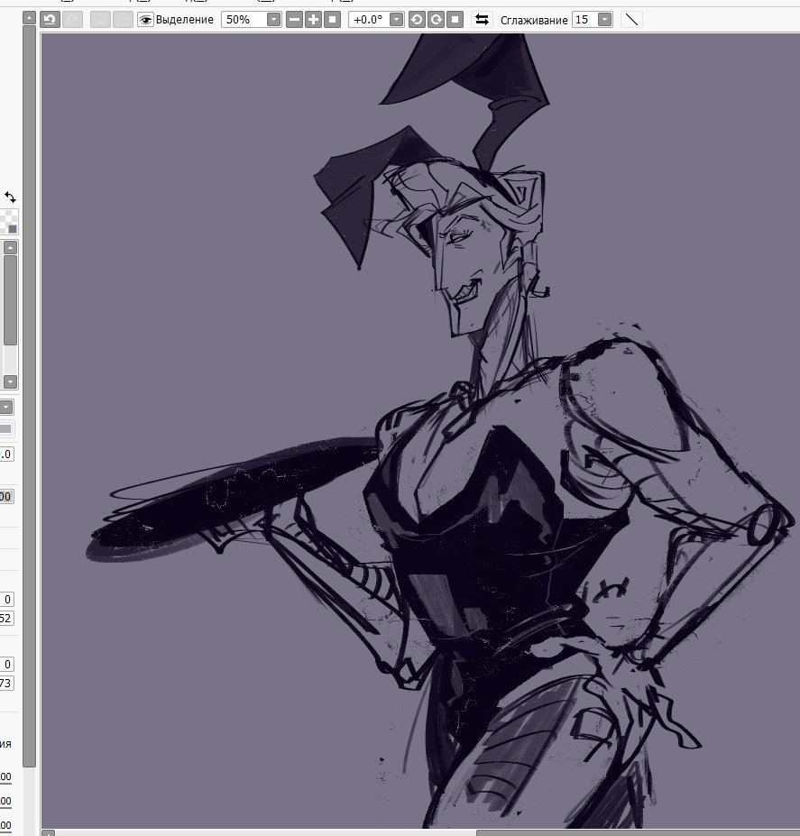Image resolution: width=800 pixels, height=836 pixels.
Task: Click the left panel's scroll down arrow
Action: (x=10, y=381)
